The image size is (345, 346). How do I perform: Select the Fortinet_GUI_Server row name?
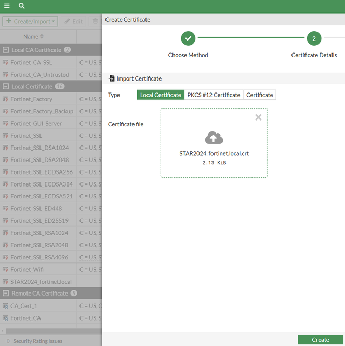point(36,123)
